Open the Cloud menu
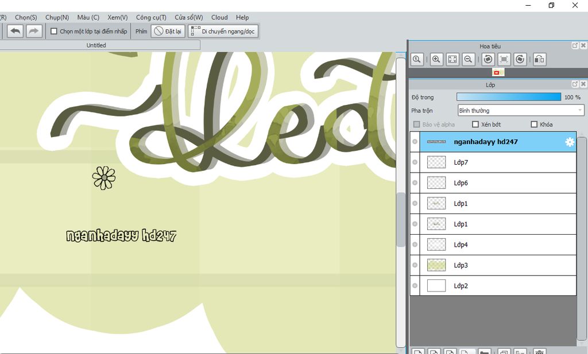588x354 pixels. coord(219,17)
